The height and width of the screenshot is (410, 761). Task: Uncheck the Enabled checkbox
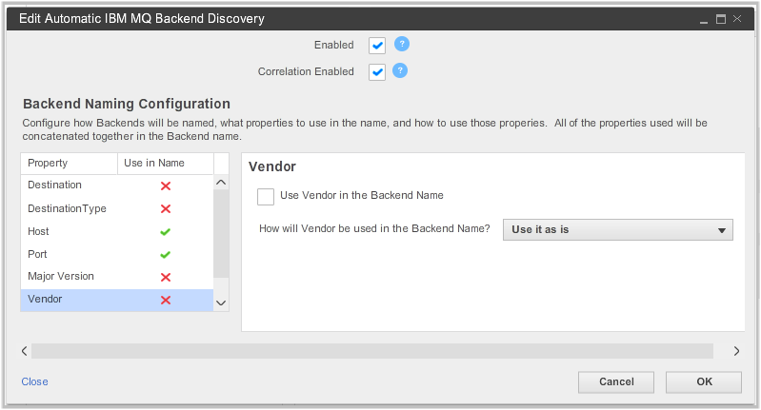pyautogui.click(x=377, y=46)
